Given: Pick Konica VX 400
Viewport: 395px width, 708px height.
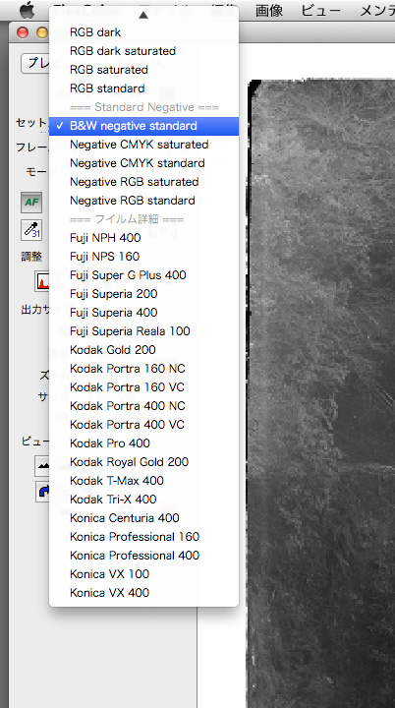Looking at the screenshot, I should 143,593.
